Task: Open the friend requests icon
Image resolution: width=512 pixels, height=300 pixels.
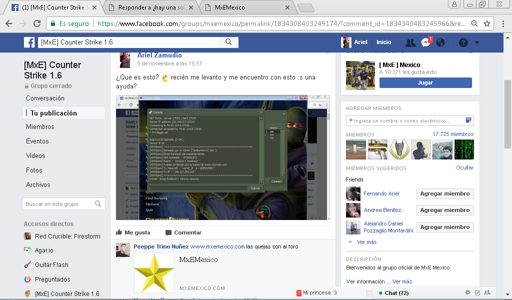Action: click(x=410, y=42)
